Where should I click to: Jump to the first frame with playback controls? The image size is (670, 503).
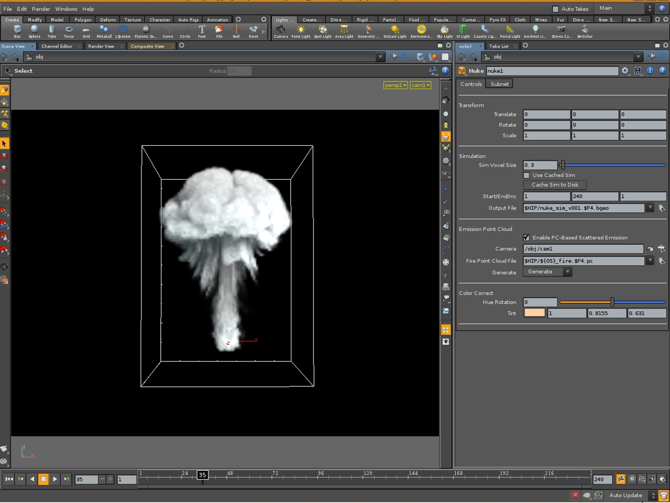pos(8,479)
